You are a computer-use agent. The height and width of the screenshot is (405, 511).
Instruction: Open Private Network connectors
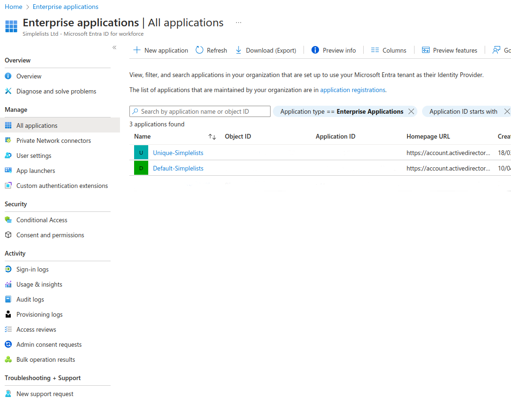pyautogui.click(x=60, y=140)
